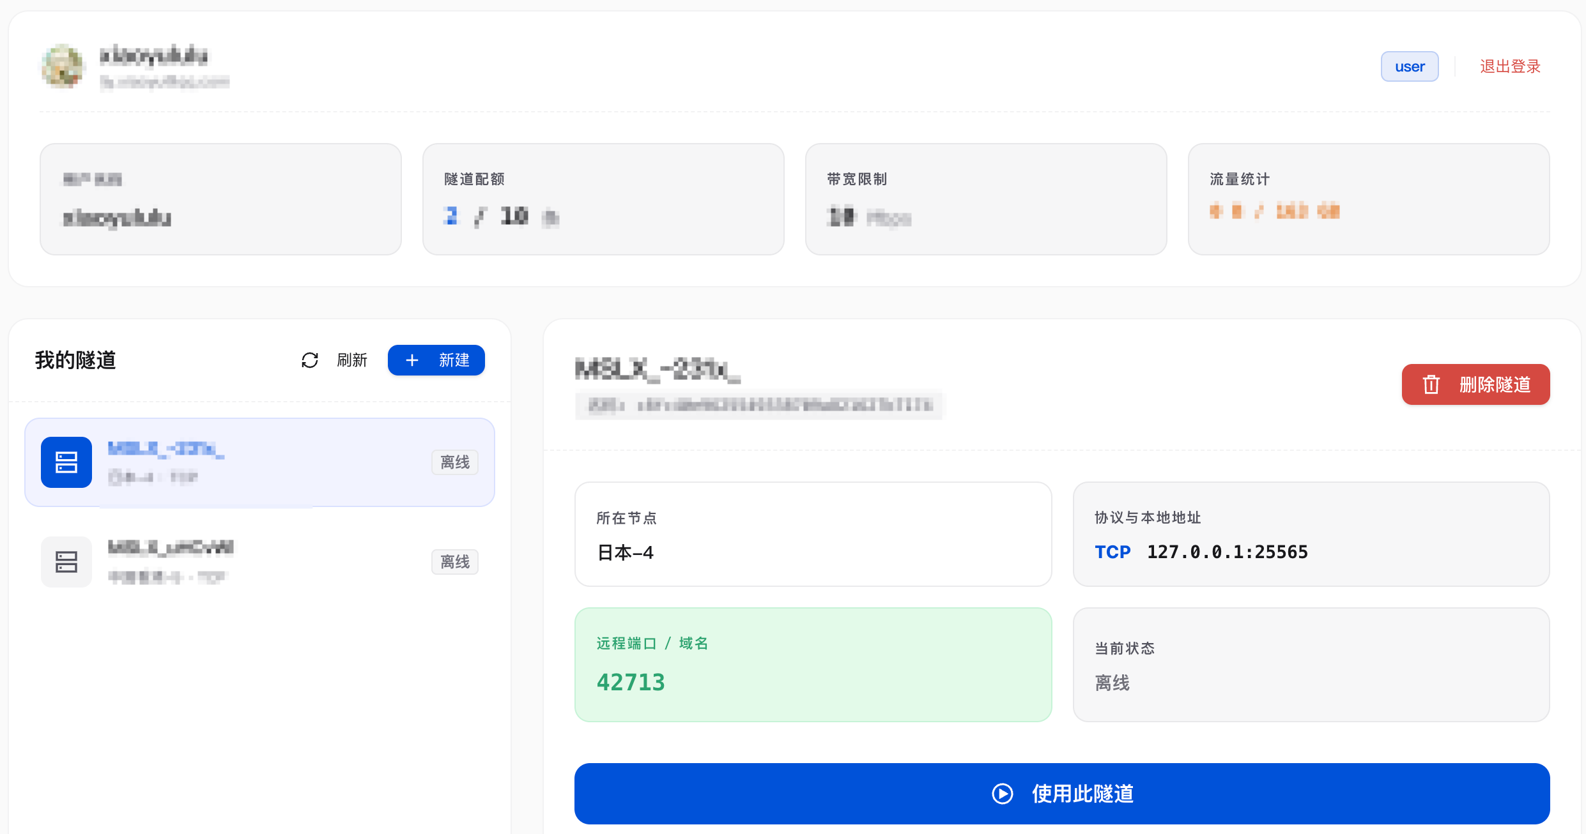Click the play circle icon on 使用此隧道
1586x834 pixels.
point(1003,794)
